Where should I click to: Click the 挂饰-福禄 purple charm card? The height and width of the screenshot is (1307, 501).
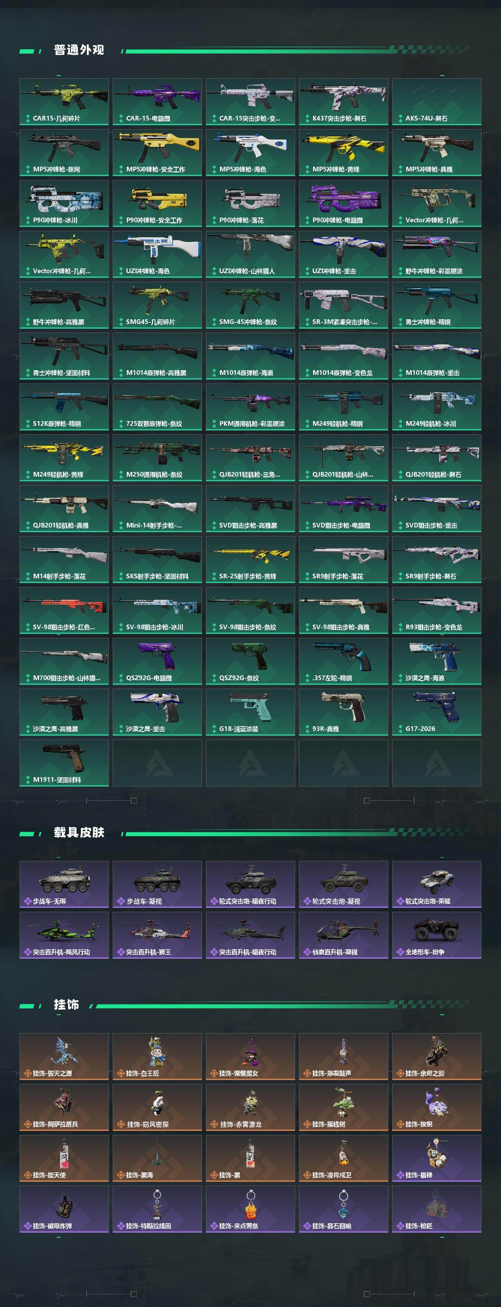point(436,1158)
